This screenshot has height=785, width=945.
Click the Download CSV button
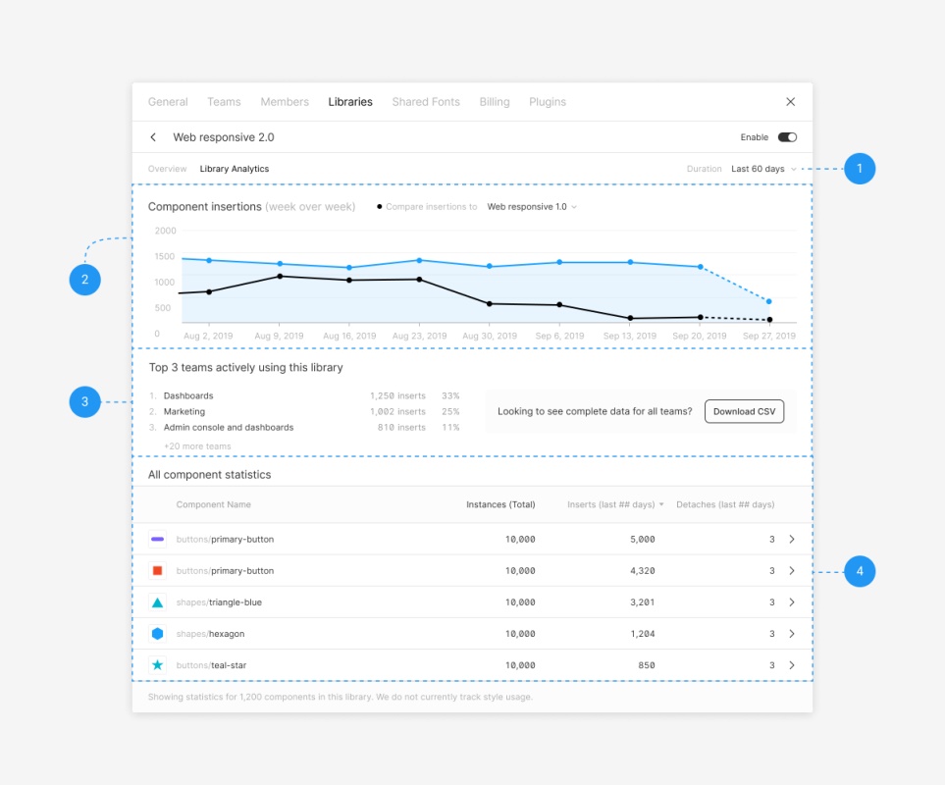click(744, 411)
